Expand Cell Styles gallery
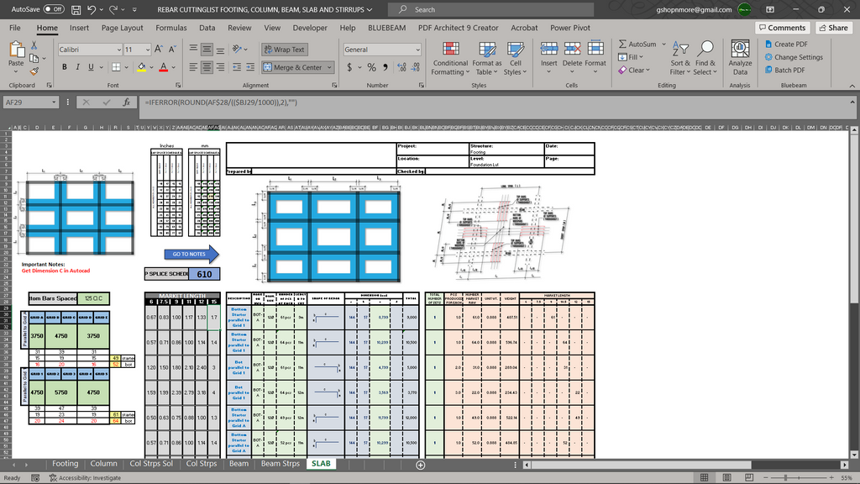The height and width of the screenshot is (484, 860). (515, 58)
